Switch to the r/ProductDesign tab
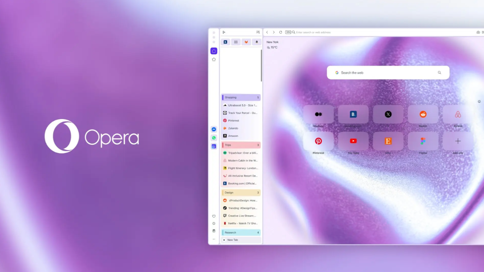This screenshot has width=484, height=272. pos(241,201)
